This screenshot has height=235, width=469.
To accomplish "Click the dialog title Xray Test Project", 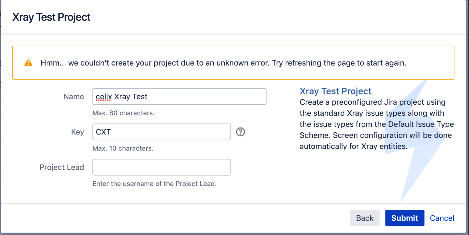I will 51,17.
